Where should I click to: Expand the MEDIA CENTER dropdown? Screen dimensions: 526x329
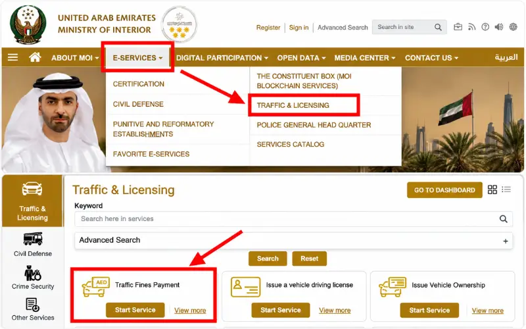pos(365,58)
